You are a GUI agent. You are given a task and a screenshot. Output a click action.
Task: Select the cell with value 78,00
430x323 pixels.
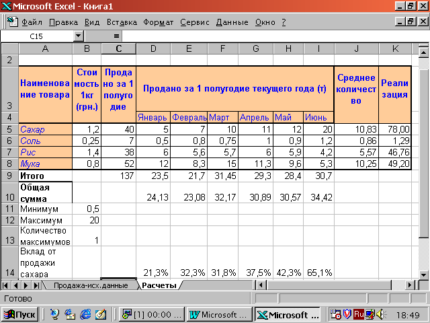[x=395, y=129]
